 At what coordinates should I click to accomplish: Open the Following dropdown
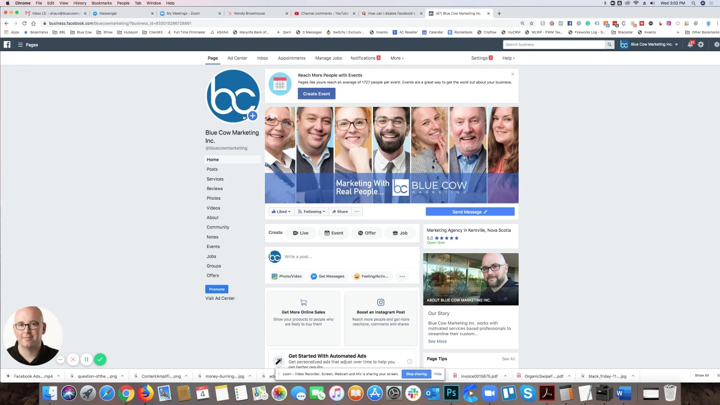312,211
